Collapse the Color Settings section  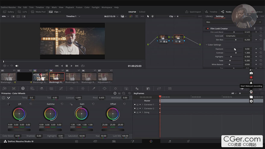click(206, 45)
